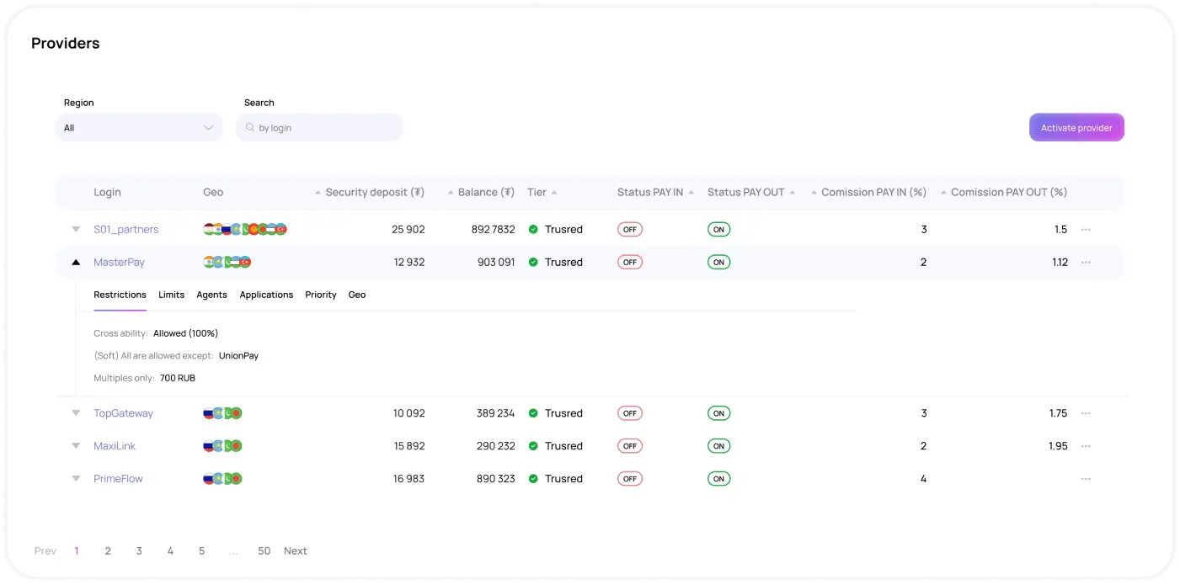This screenshot has height=585, width=1180.
Task: Sort table by Tier column arrow
Action: click(x=554, y=193)
